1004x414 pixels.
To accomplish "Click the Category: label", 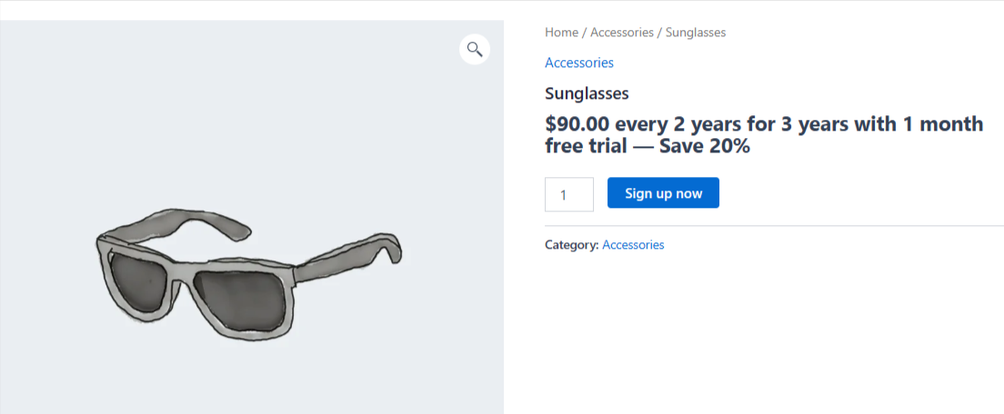I will (572, 245).
